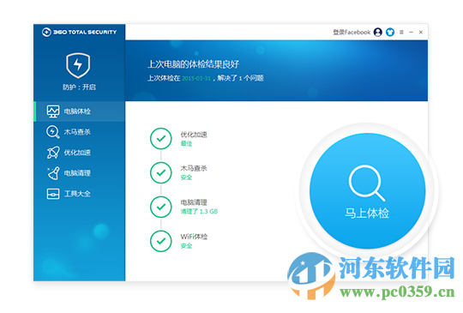
Task: Click the 优化加速 rocket icon
Action: (53, 153)
